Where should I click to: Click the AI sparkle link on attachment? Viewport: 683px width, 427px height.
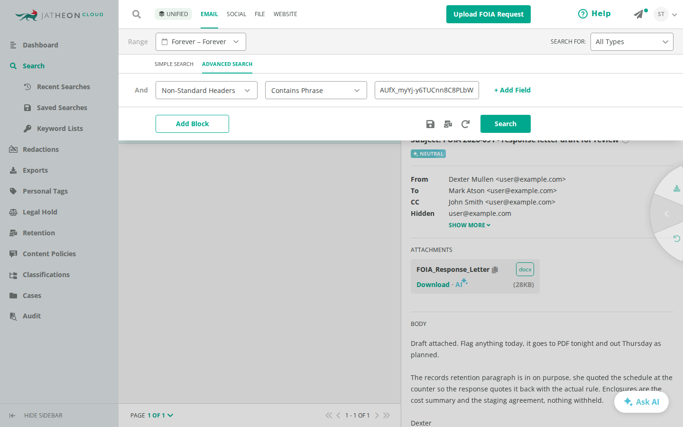[x=461, y=283]
